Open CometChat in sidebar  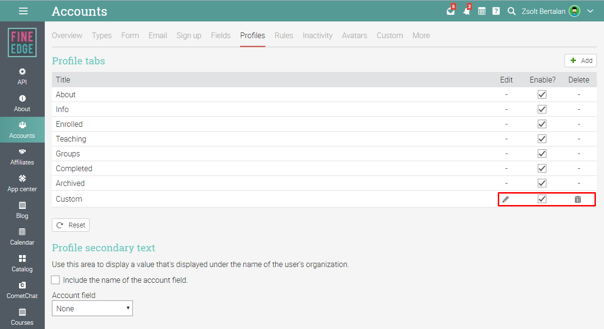pyautogui.click(x=22, y=290)
